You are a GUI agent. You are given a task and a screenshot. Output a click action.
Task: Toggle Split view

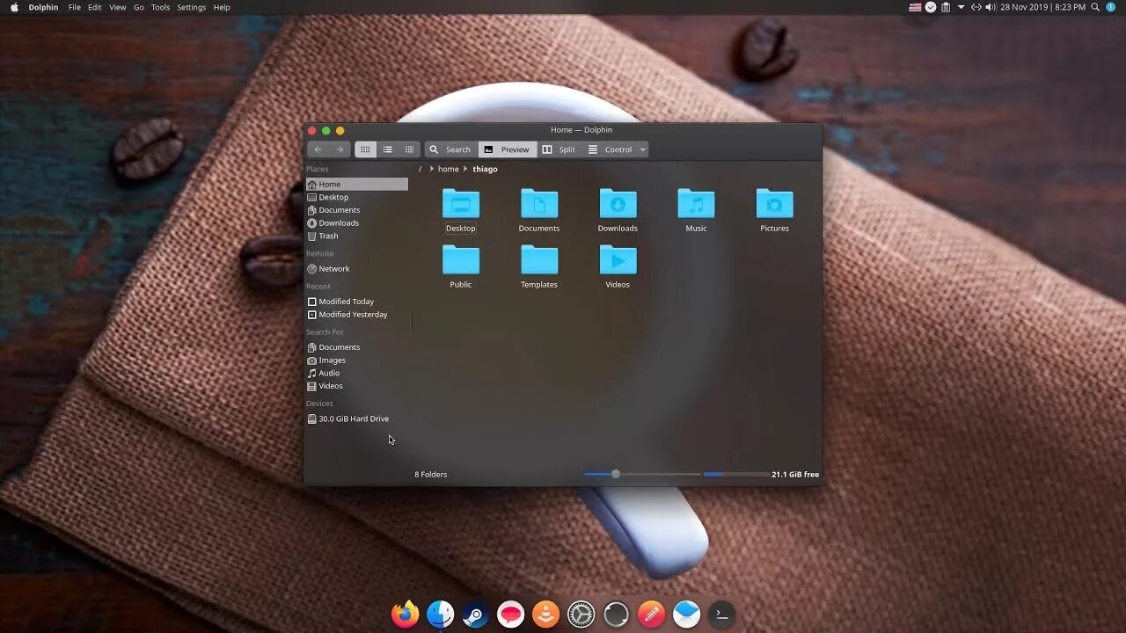click(x=559, y=149)
